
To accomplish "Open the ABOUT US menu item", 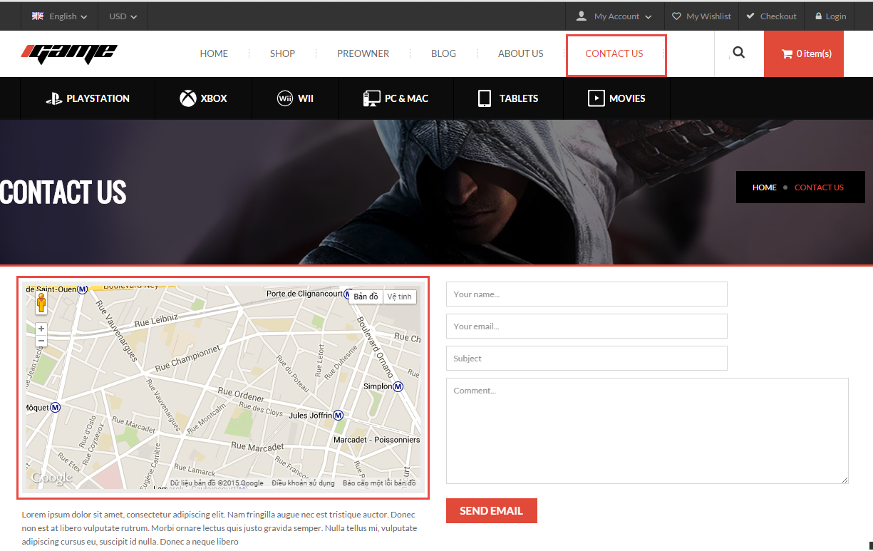I will pos(521,53).
